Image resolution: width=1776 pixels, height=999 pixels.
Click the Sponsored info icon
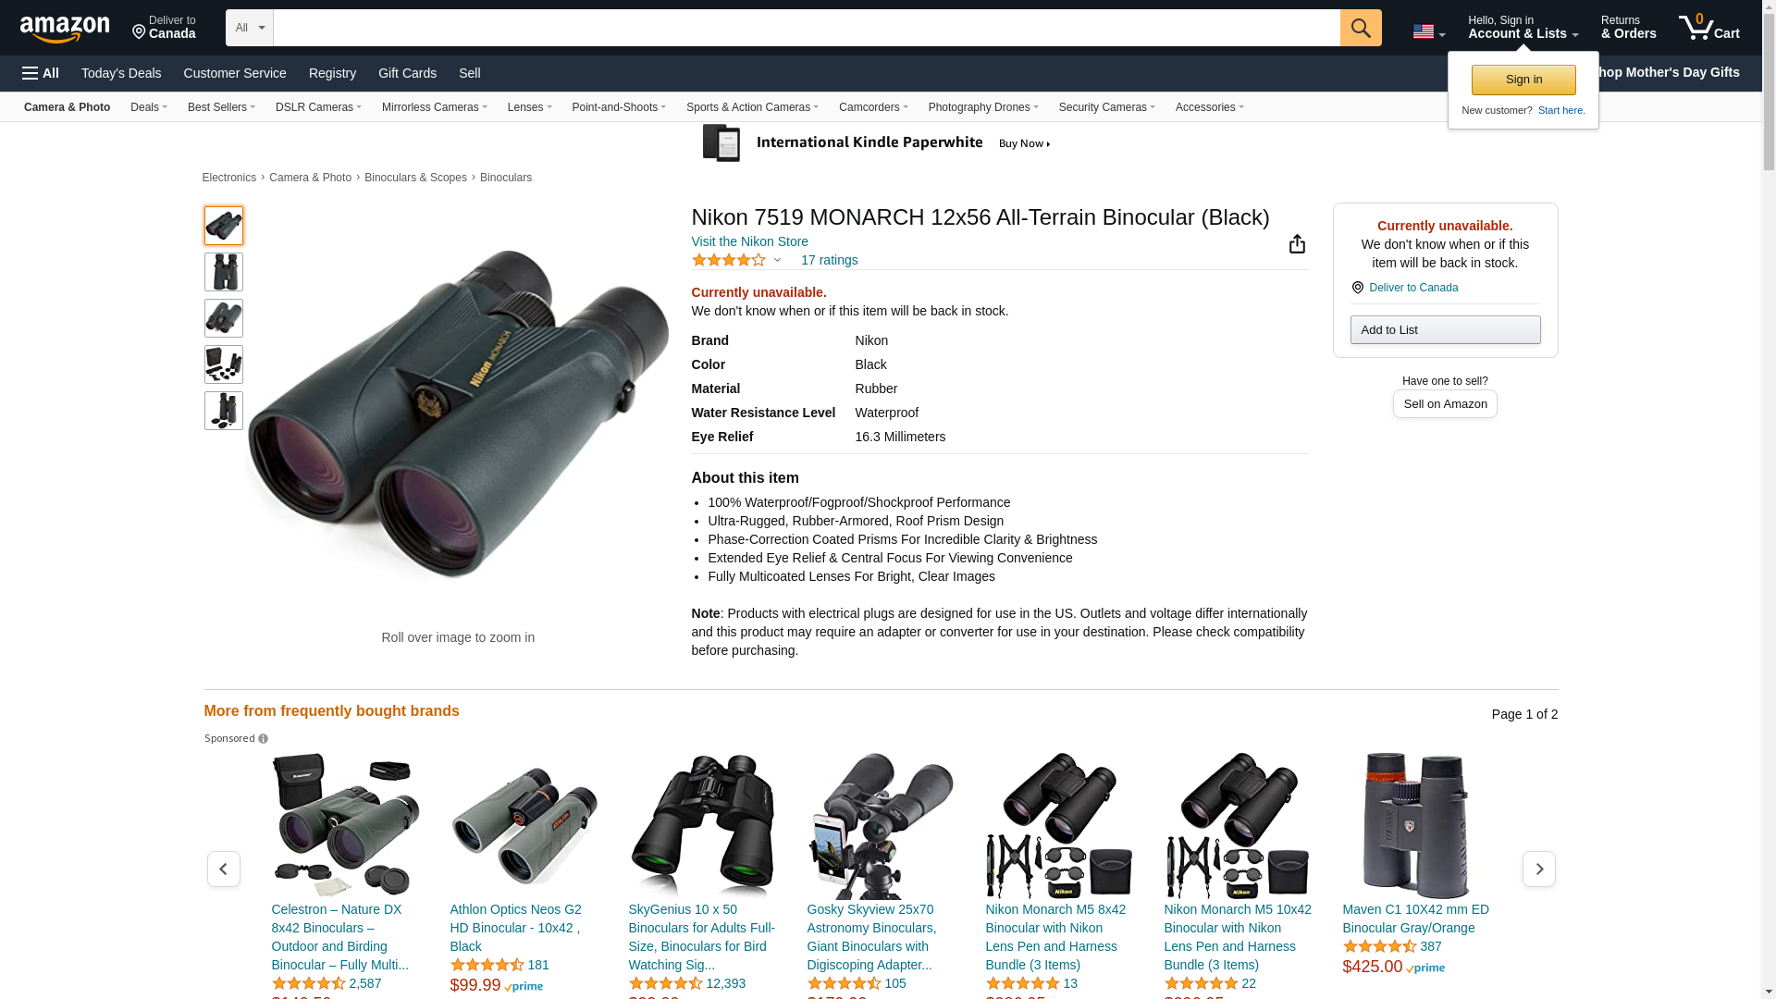[263, 739]
